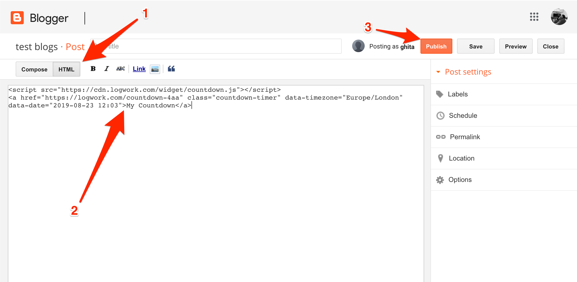This screenshot has width=577, height=282.
Task: Switch to Compose editor mode
Action: click(35, 69)
